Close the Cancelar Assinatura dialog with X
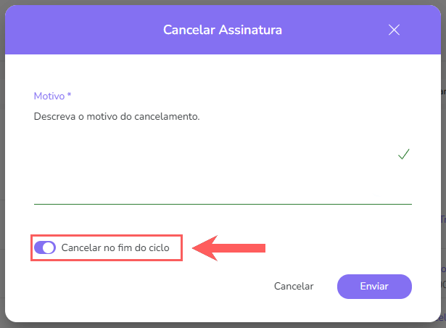Image resolution: width=446 pixels, height=328 pixels. (x=394, y=30)
